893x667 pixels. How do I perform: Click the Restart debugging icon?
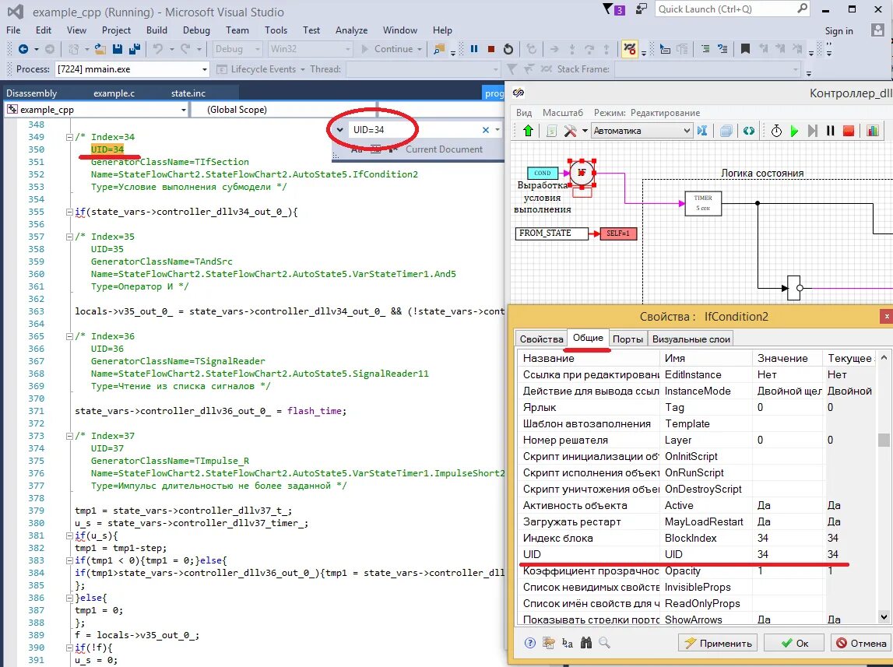508,49
